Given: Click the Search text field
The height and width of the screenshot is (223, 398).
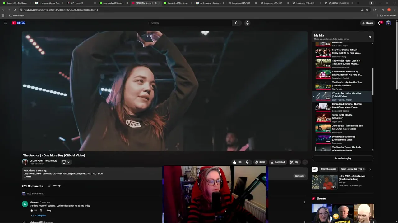Looking at the screenshot, I should tap(190, 23).
